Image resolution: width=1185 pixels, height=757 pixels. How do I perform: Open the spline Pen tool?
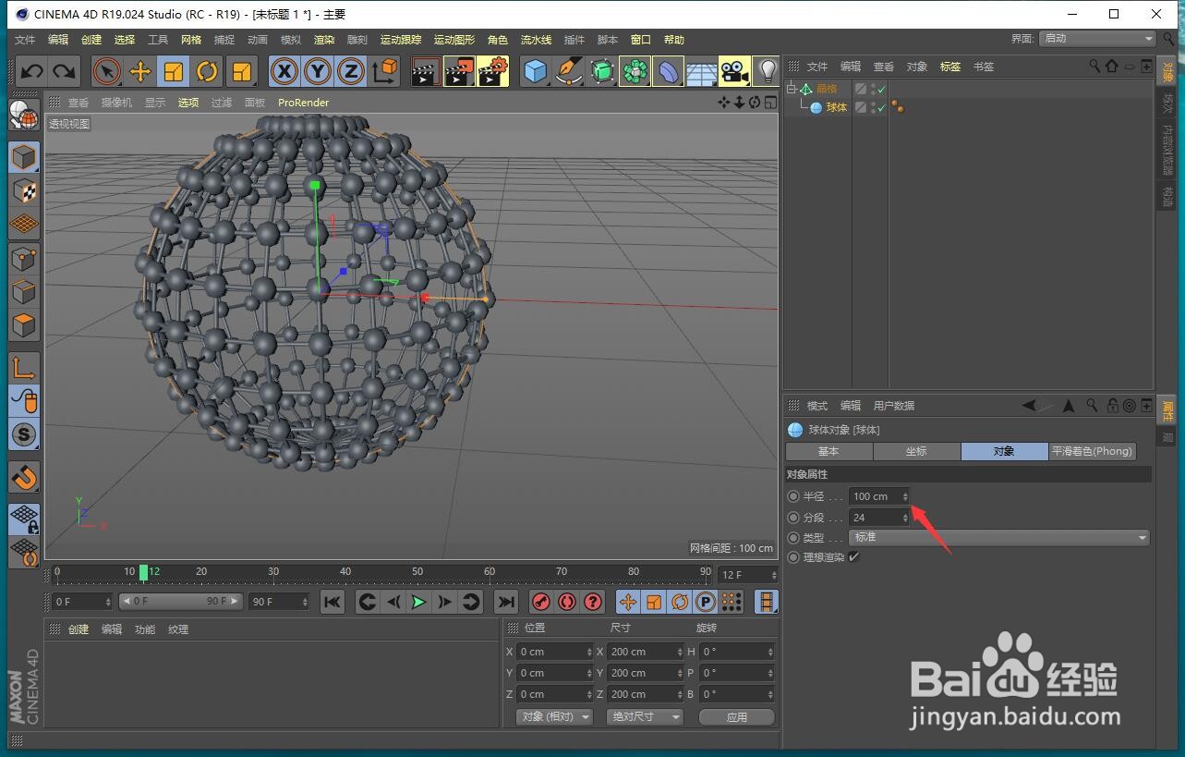pos(569,71)
